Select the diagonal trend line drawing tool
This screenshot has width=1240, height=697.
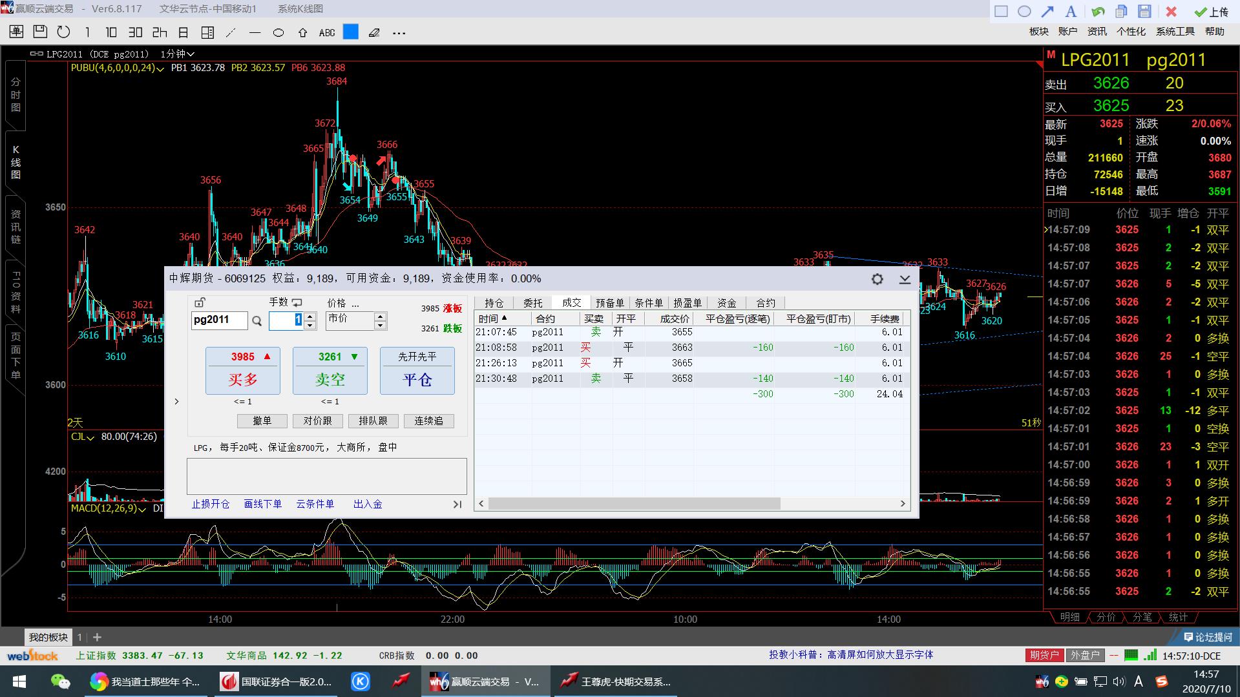231,32
